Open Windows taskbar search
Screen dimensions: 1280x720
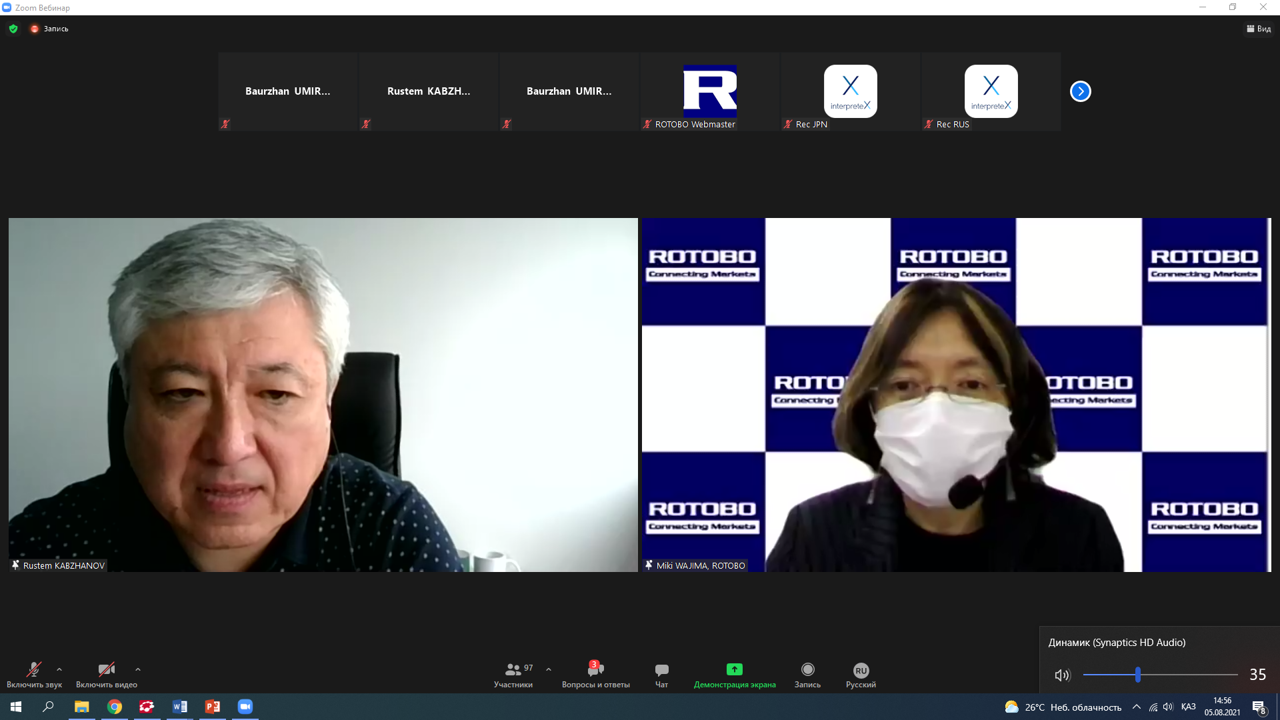tap(48, 707)
